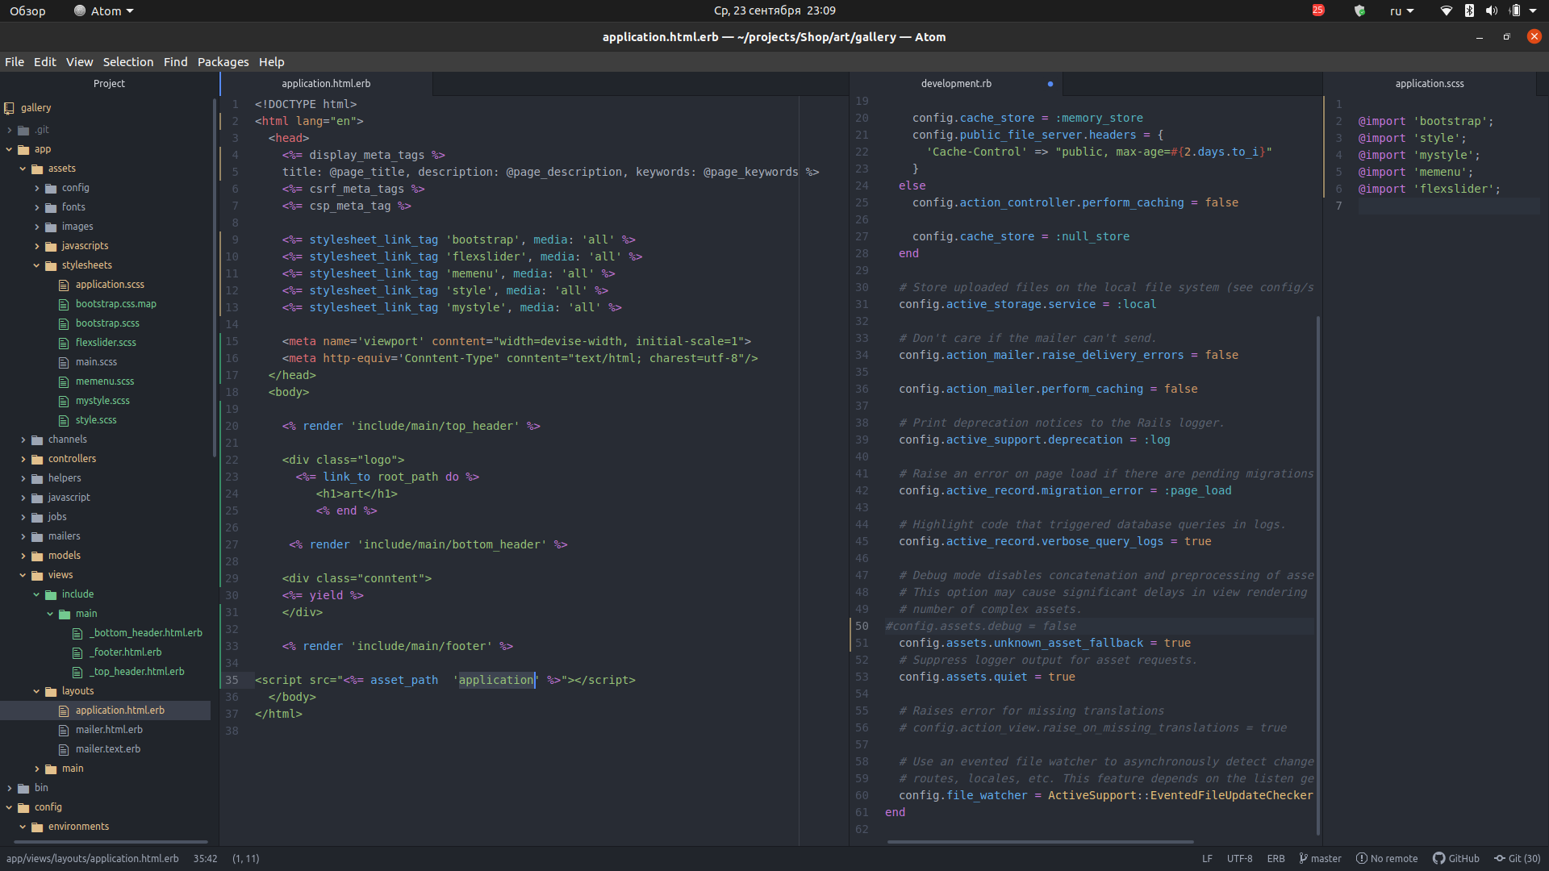Screen dimensions: 1549x871
Task: Open the Wi-Fi network indicator
Action: 1447,11
